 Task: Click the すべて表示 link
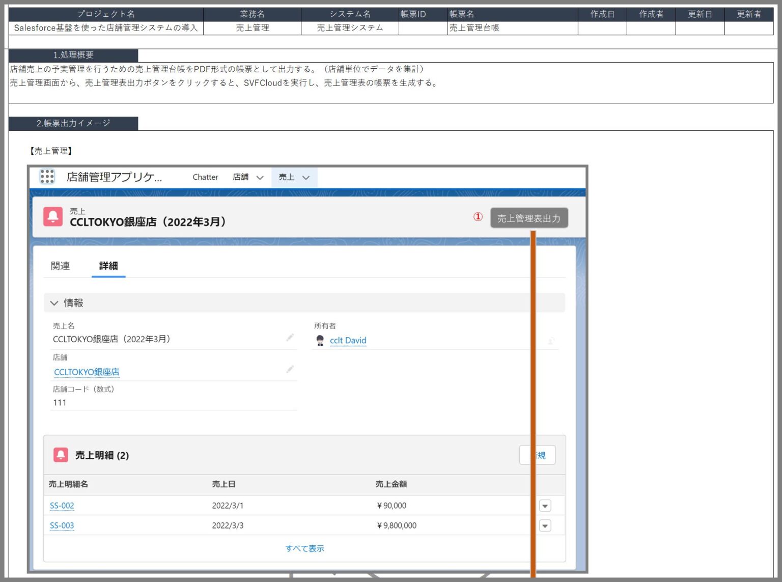pos(304,548)
